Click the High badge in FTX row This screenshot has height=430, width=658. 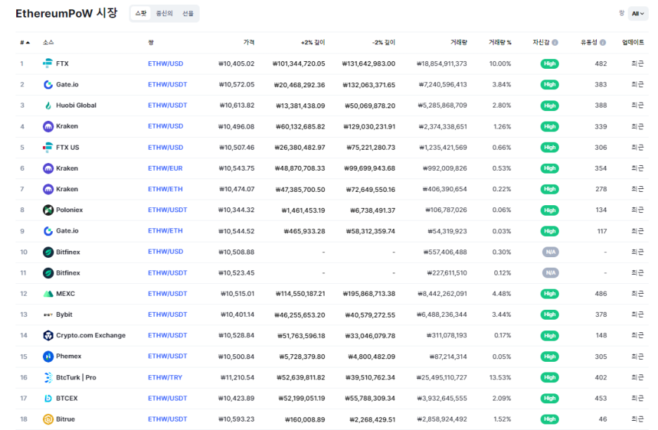click(x=549, y=64)
